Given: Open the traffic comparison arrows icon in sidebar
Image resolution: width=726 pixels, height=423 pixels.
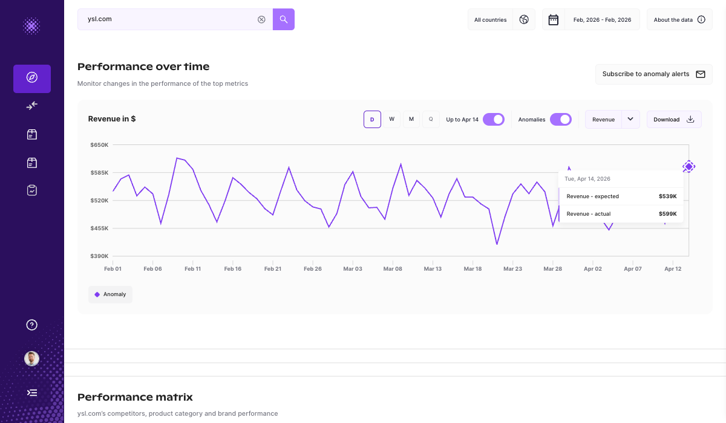Looking at the screenshot, I should [x=31, y=106].
